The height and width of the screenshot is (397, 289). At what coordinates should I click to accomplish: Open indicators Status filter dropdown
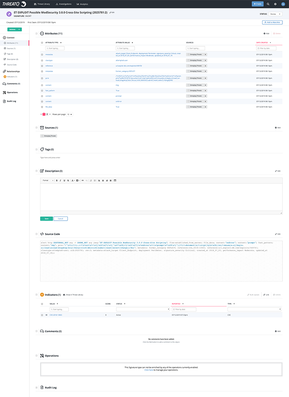tap(143, 309)
